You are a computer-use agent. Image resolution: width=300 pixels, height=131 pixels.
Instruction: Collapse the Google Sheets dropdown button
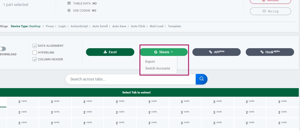point(163,52)
